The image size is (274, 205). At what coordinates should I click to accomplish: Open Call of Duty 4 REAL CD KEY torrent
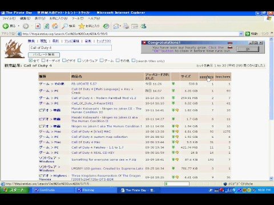(93, 153)
